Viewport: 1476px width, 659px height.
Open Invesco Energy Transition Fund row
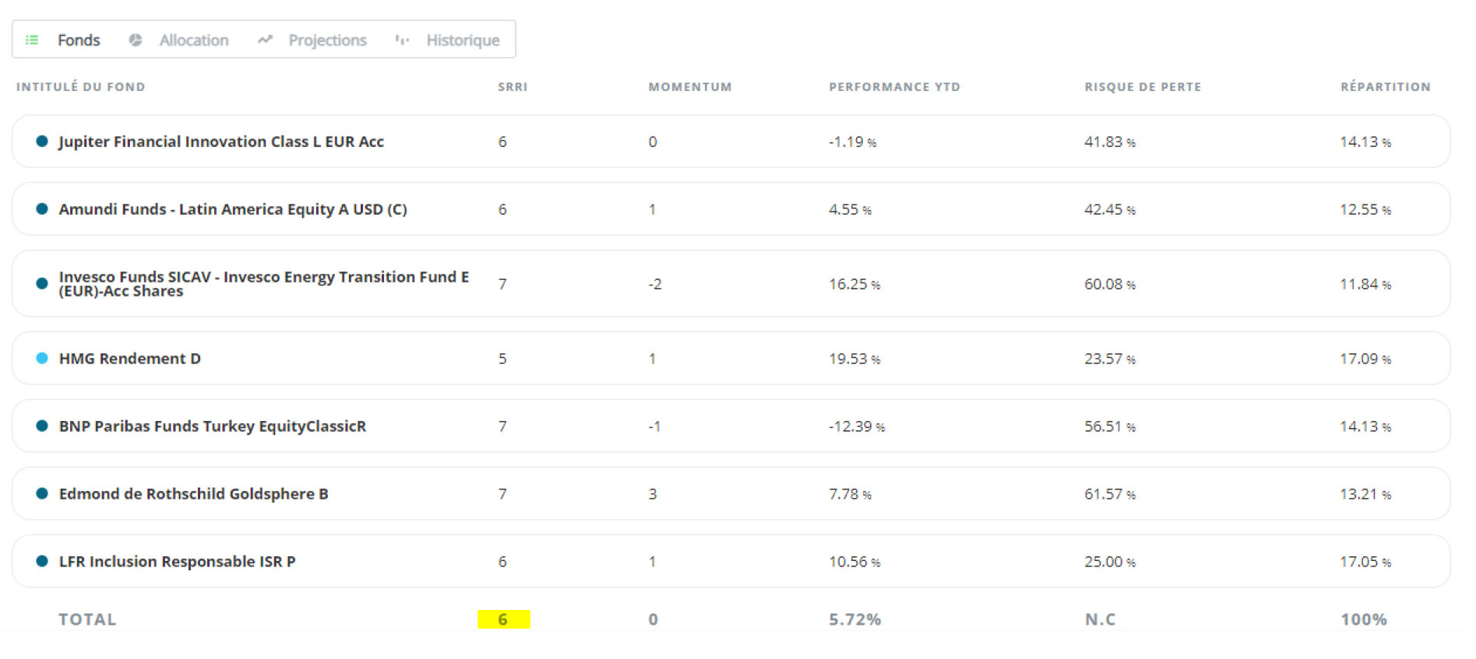click(x=263, y=283)
